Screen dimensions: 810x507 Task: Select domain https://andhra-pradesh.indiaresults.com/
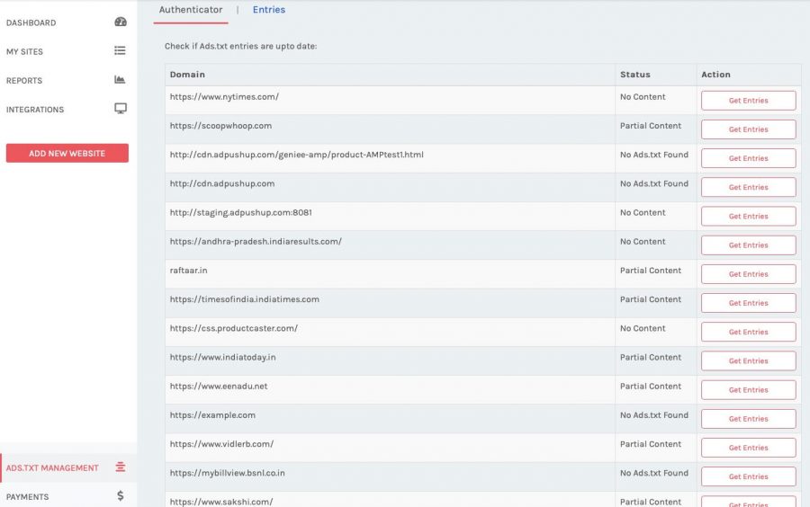tap(256, 241)
